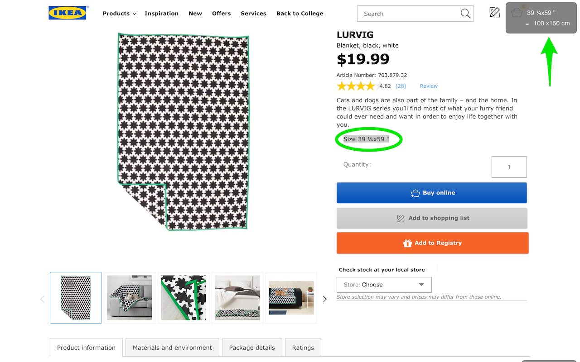Open the Package details tab
The image size is (580, 362).
(252, 348)
